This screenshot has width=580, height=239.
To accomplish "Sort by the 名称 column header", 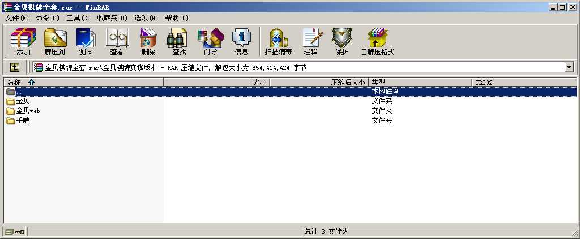I will coord(83,82).
